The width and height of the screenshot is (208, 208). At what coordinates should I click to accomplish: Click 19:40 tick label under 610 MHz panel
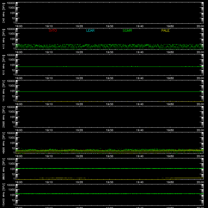(140, 78)
